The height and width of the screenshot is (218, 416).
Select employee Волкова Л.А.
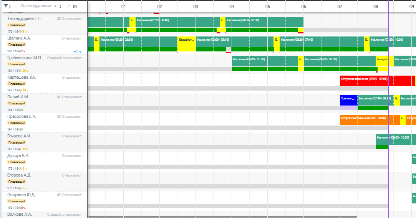point(19,214)
